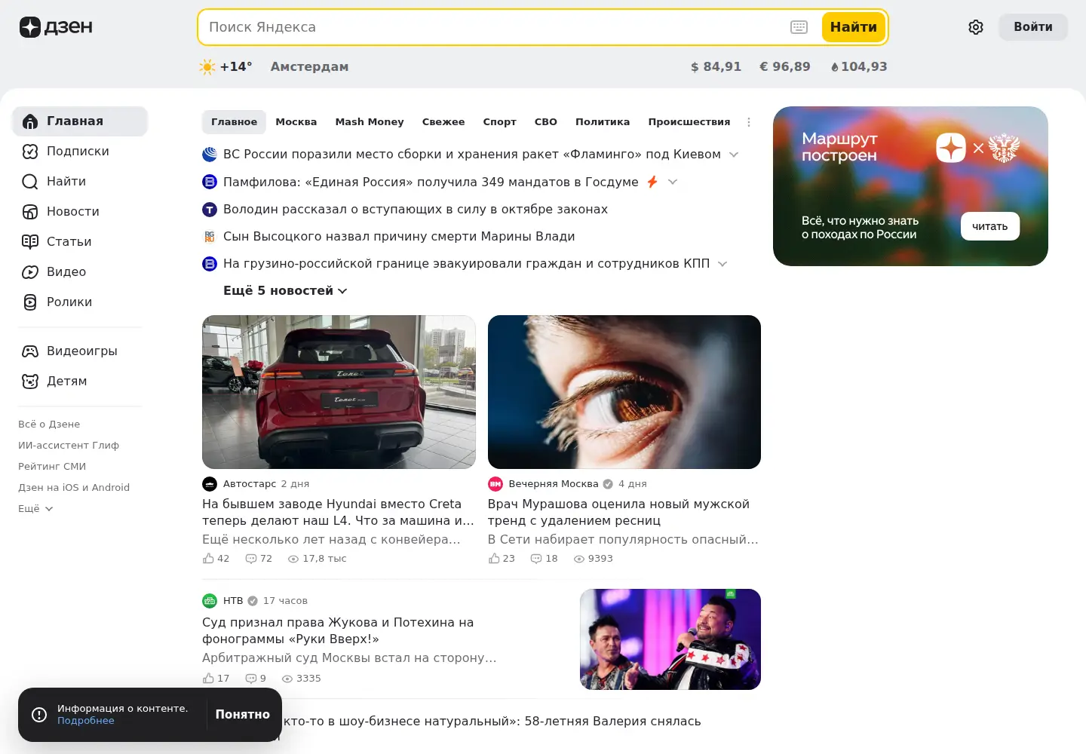The width and height of the screenshot is (1086, 754).
Task: Switch to the Москва tab
Action: pyautogui.click(x=296, y=122)
